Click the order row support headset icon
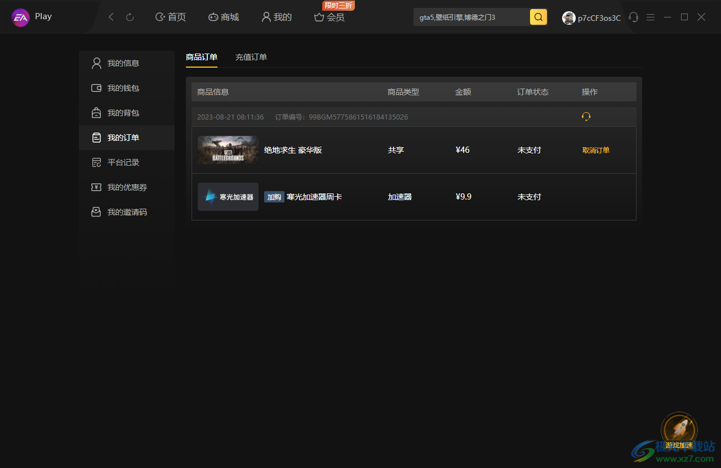The width and height of the screenshot is (721, 468). 586,117
